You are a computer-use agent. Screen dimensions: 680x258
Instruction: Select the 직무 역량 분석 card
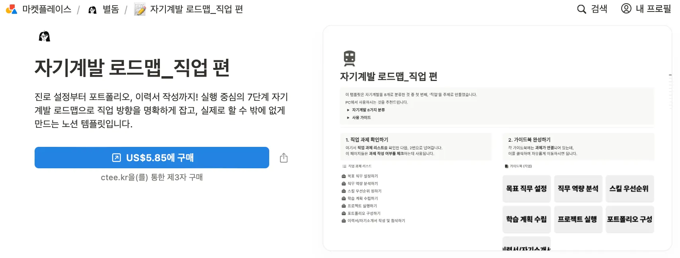(578, 189)
